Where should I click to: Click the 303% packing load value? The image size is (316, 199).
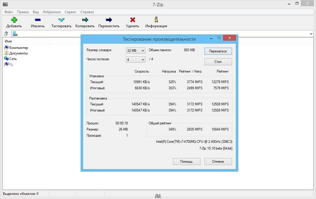point(172,88)
